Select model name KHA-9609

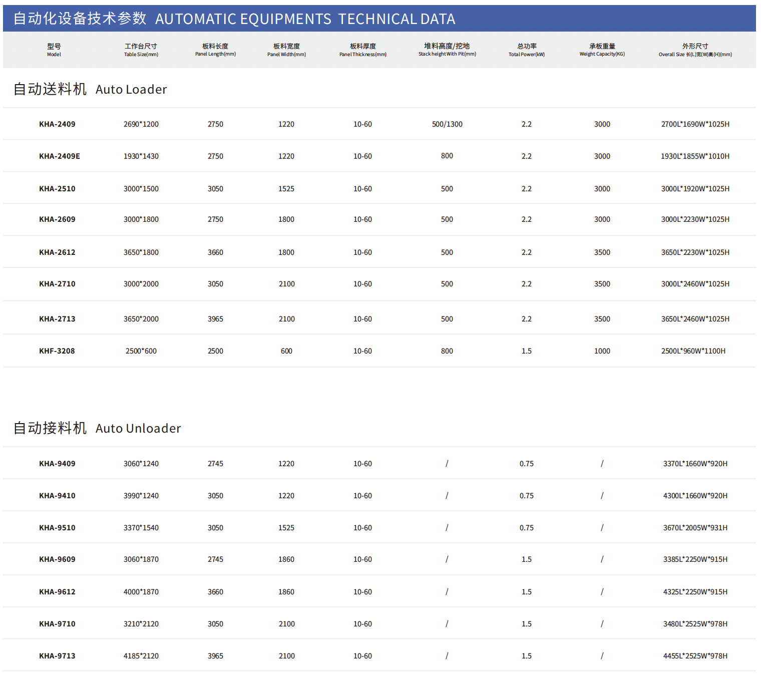(57, 559)
